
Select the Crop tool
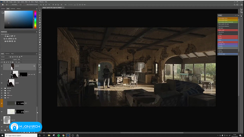pyautogui.click(x=40, y=20)
